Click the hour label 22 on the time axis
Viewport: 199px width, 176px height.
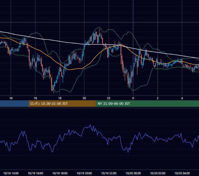(x=109, y=98)
